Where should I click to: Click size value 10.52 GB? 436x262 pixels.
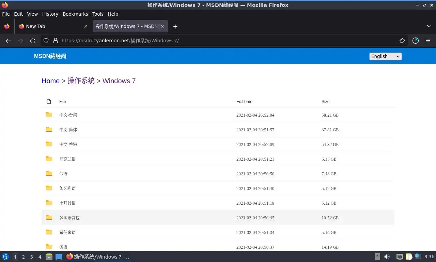pyautogui.click(x=330, y=218)
